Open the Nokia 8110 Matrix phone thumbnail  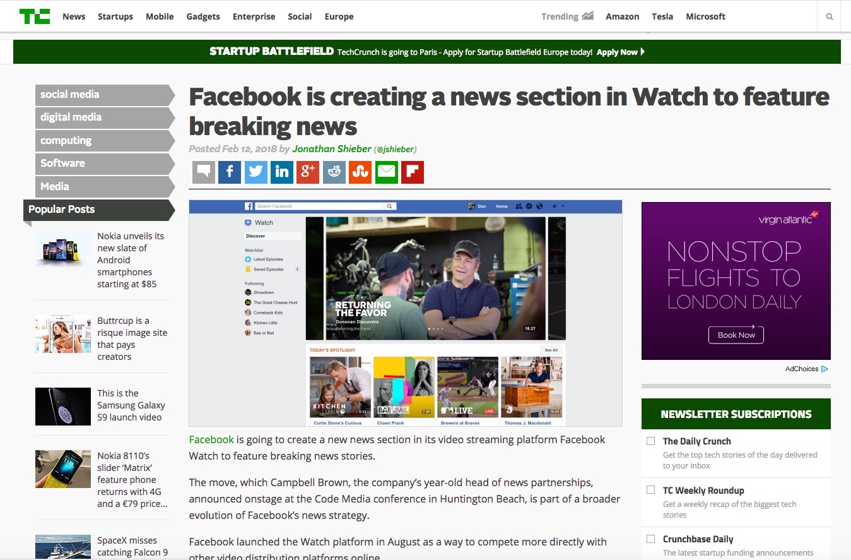(x=63, y=468)
